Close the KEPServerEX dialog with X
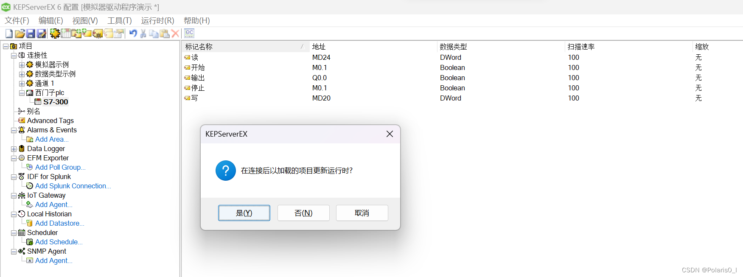Screen dimensions: 743x277 click(390, 134)
